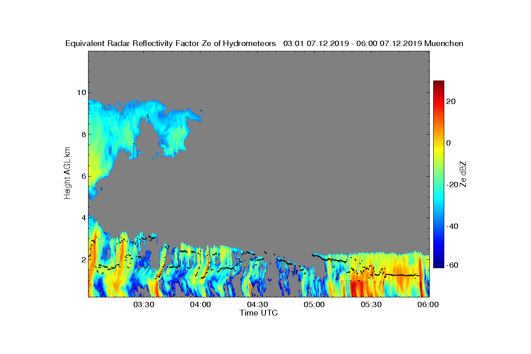Click the colorbar tick label '-40'

(x=453, y=226)
